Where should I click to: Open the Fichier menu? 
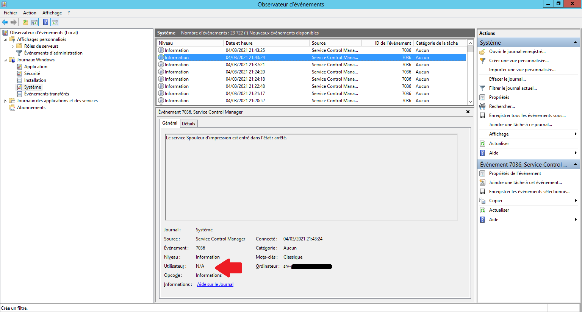(x=11, y=13)
